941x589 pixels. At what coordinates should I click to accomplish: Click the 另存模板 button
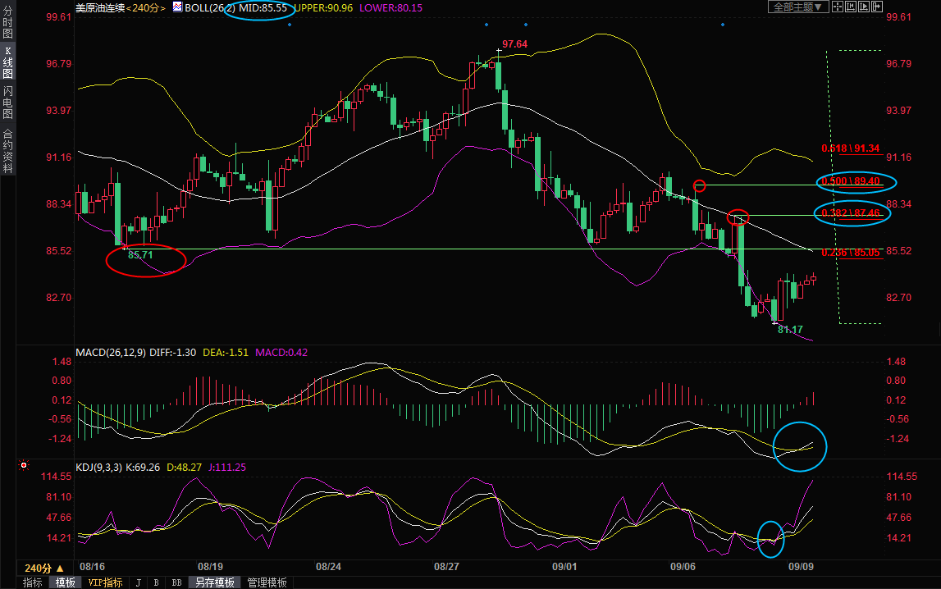click(215, 582)
